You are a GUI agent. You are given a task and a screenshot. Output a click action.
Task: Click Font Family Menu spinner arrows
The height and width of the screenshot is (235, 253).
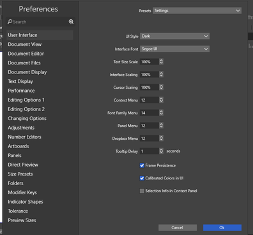pyautogui.click(x=161, y=112)
